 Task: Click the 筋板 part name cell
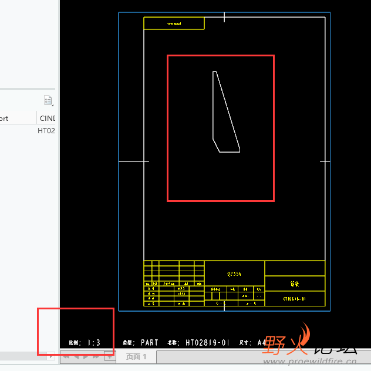click(x=295, y=284)
